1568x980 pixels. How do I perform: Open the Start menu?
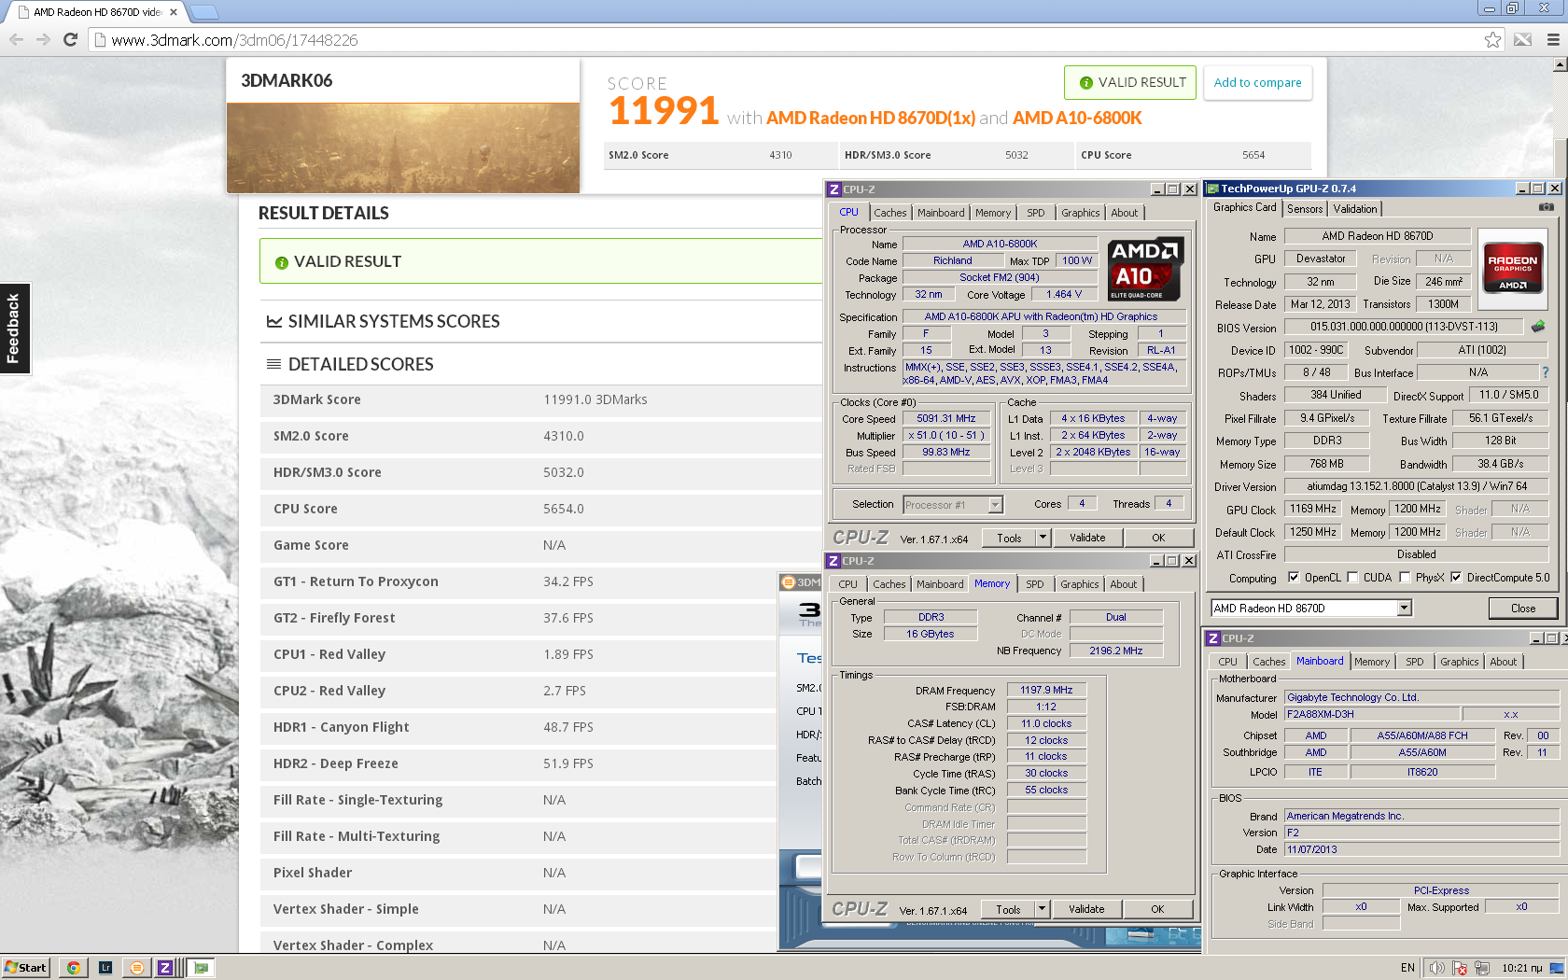(25, 968)
